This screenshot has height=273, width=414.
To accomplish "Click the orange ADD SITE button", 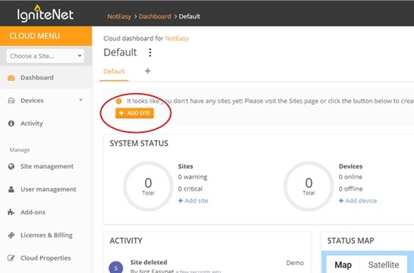I will 134,113.
